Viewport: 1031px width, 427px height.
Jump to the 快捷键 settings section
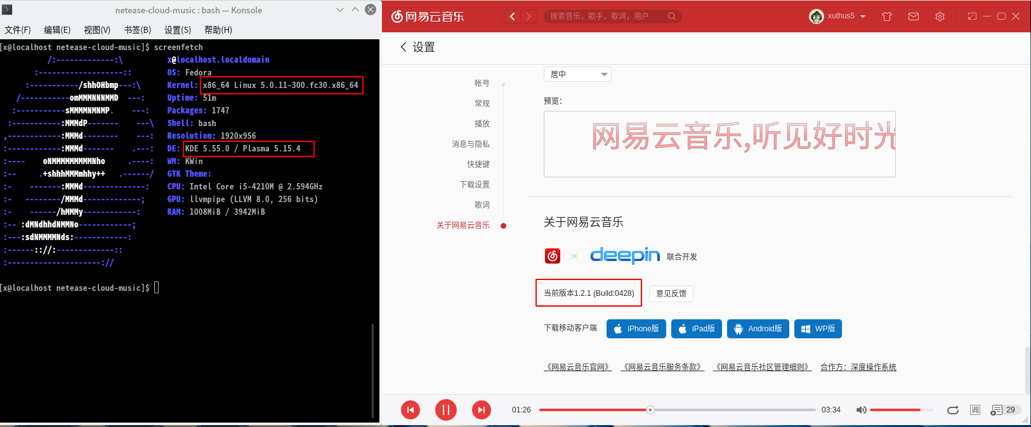coord(478,164)
